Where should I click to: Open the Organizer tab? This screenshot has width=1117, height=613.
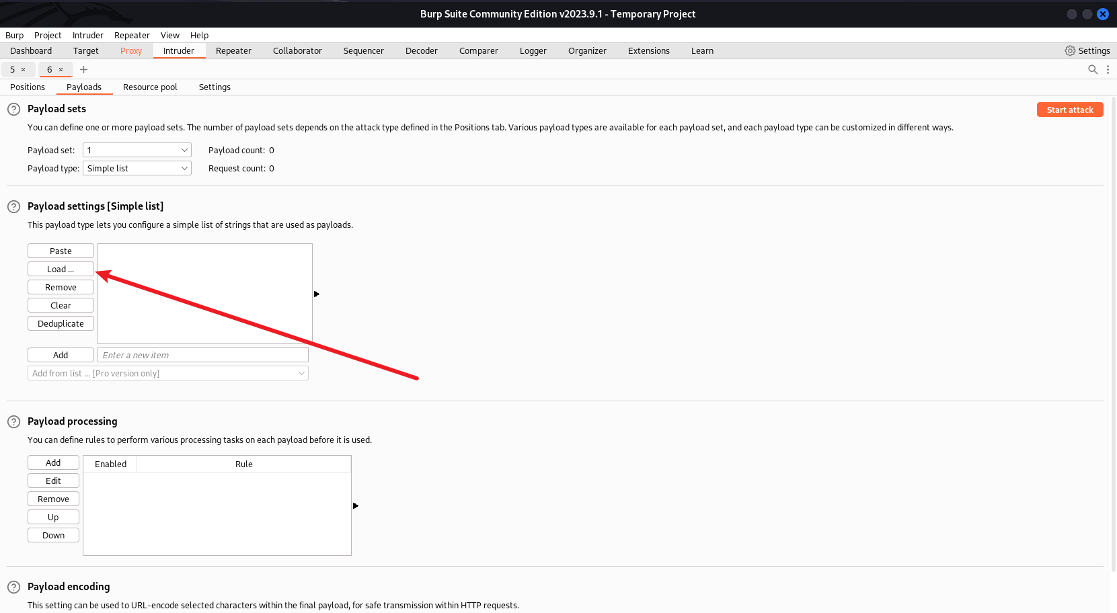[x=587, y=50]
